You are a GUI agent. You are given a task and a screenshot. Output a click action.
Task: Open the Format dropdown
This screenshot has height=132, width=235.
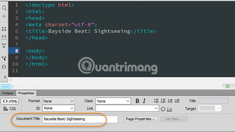tap(59, 101)
